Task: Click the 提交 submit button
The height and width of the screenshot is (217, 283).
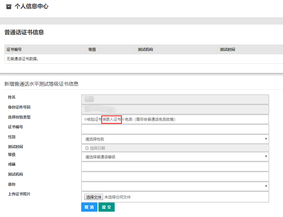Action: 106,207
